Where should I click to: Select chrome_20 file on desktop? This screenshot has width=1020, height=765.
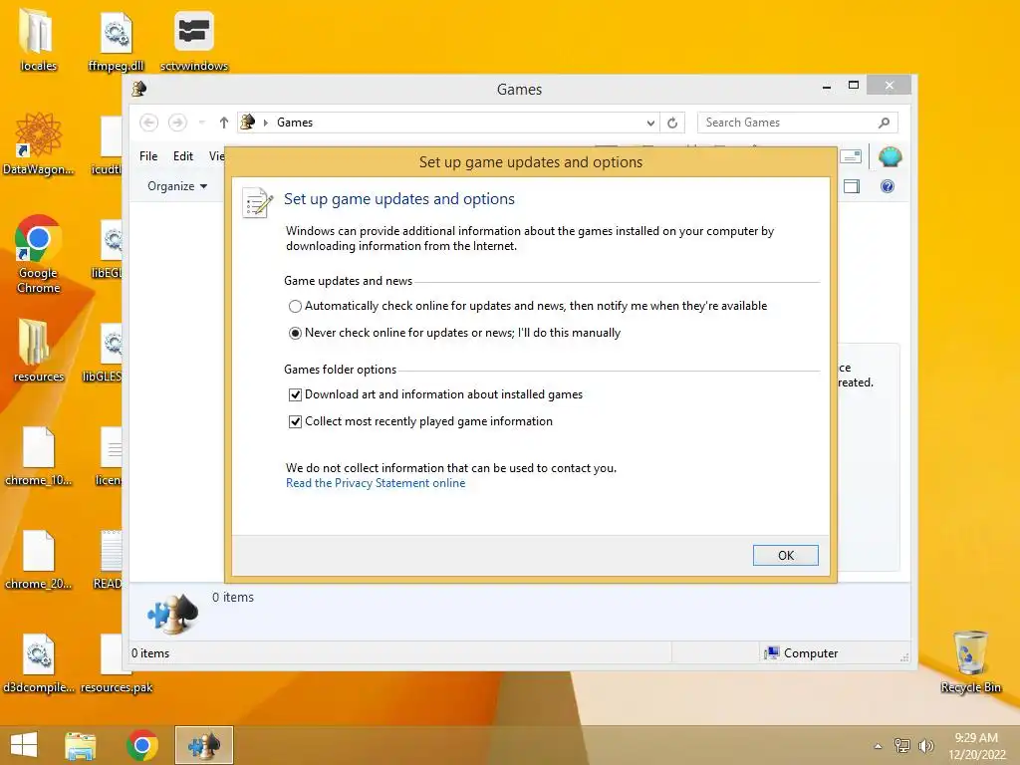click(39, 560)
